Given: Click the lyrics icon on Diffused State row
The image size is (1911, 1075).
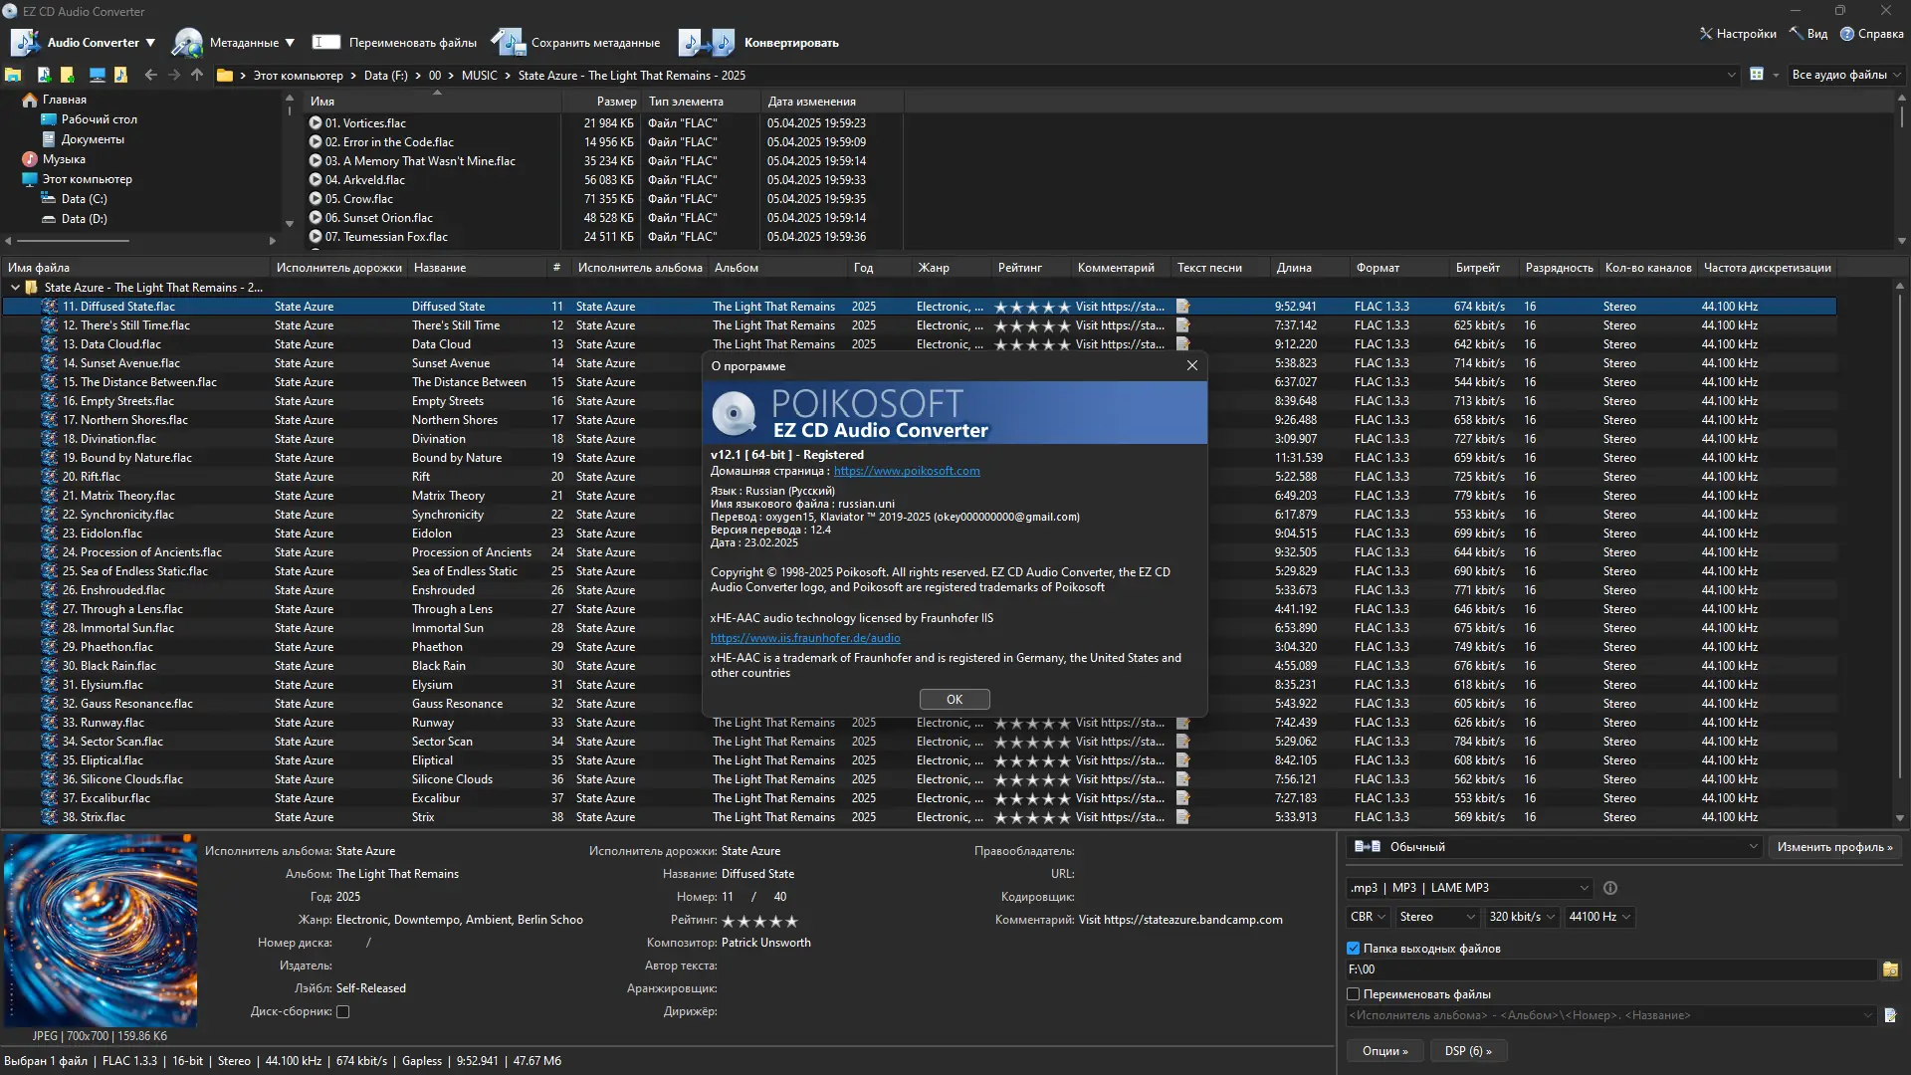Looking at the screenshot, I should pos(1182,307).
